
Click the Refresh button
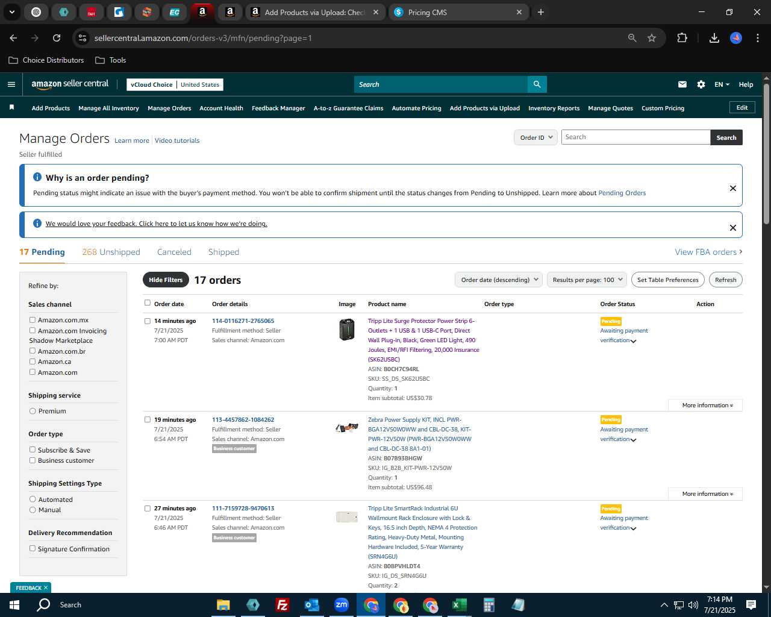point(725,280)
